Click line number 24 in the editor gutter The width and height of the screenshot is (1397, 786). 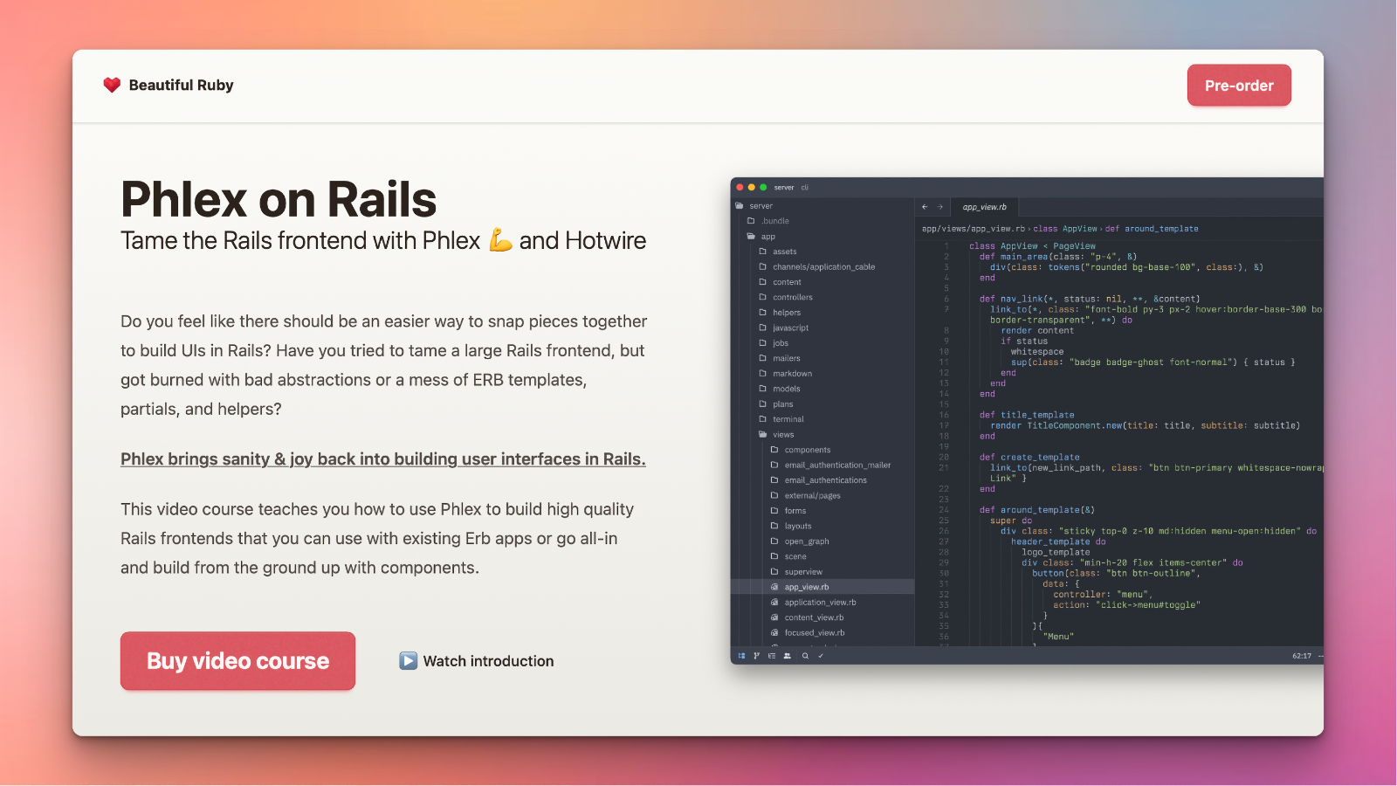tap(944, 510)
